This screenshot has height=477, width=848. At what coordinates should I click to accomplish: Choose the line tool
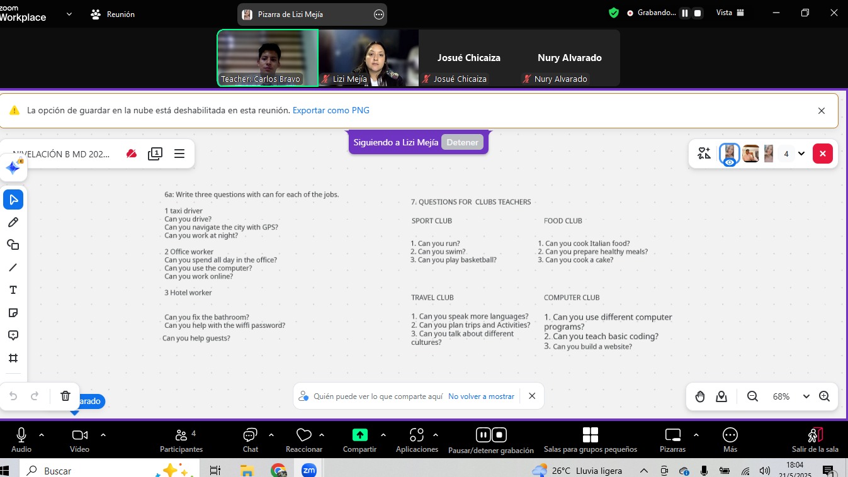coord(13,267)
